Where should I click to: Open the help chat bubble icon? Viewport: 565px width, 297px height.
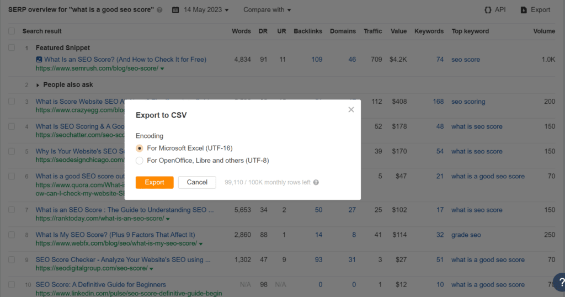(561, 282)
